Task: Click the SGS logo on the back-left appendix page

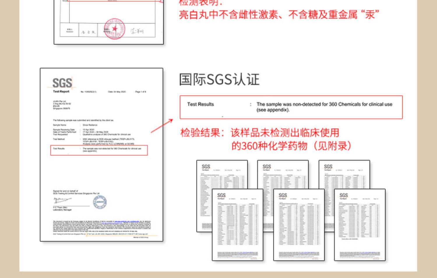Action: point(206,166)
